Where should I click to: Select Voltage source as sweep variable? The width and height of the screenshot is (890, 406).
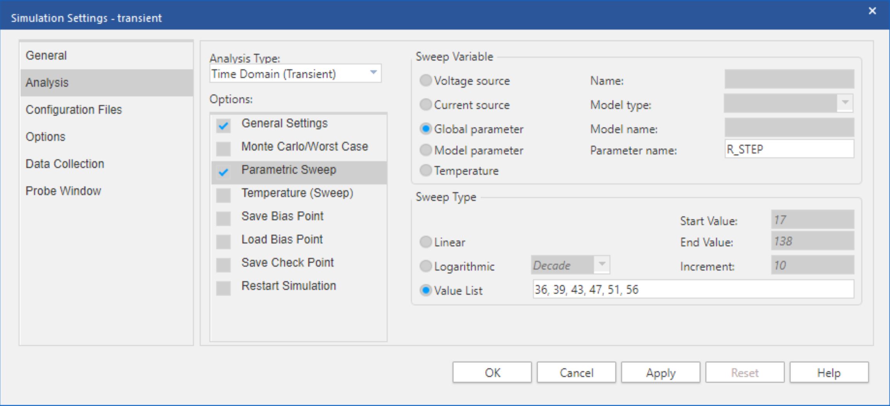426,81
